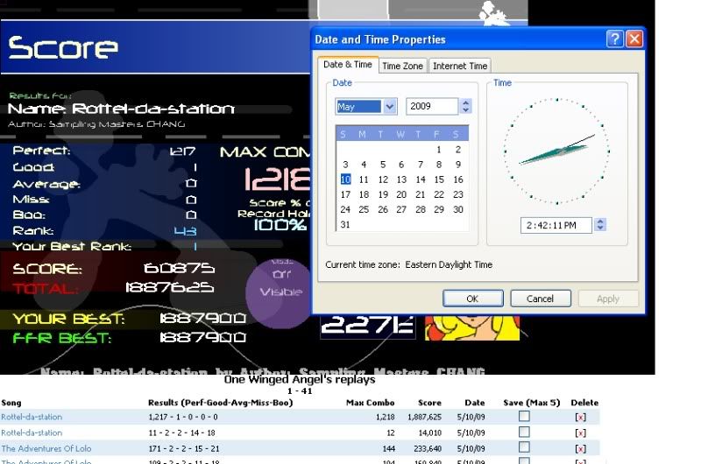Switch to the Internet Time tab
Screen dimensions: 701x464
coord(460,66)
